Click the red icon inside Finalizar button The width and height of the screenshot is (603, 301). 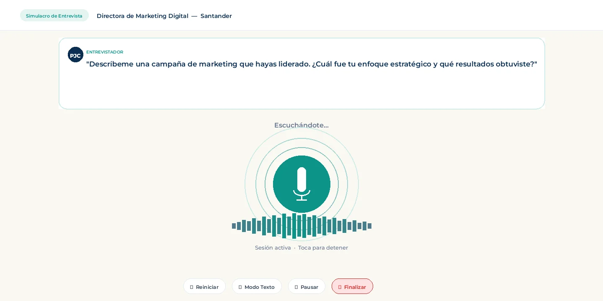tap(340, 287)
